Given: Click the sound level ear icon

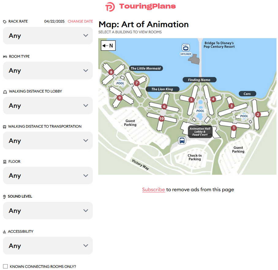Looking at the screenshot, I should point(4,197).
